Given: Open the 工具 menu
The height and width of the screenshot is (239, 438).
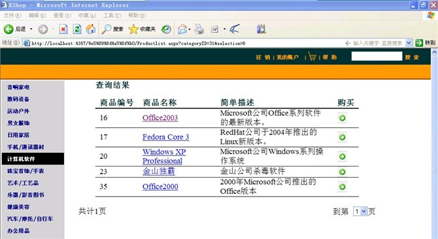Looking at the screenshot, I should pyautogui.click(x=112, y=16).
